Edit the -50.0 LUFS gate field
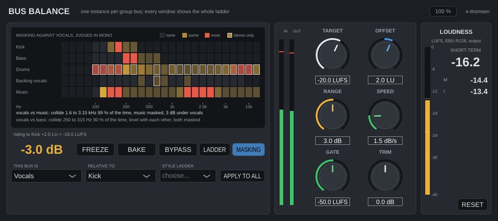 (333, 202)
